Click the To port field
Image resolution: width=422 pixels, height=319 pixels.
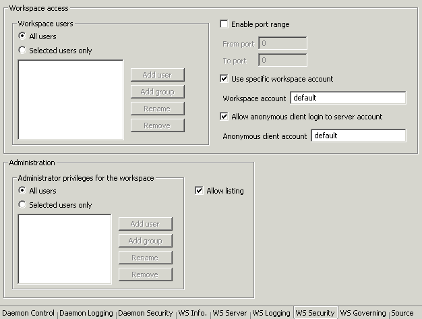coord(282,60)
